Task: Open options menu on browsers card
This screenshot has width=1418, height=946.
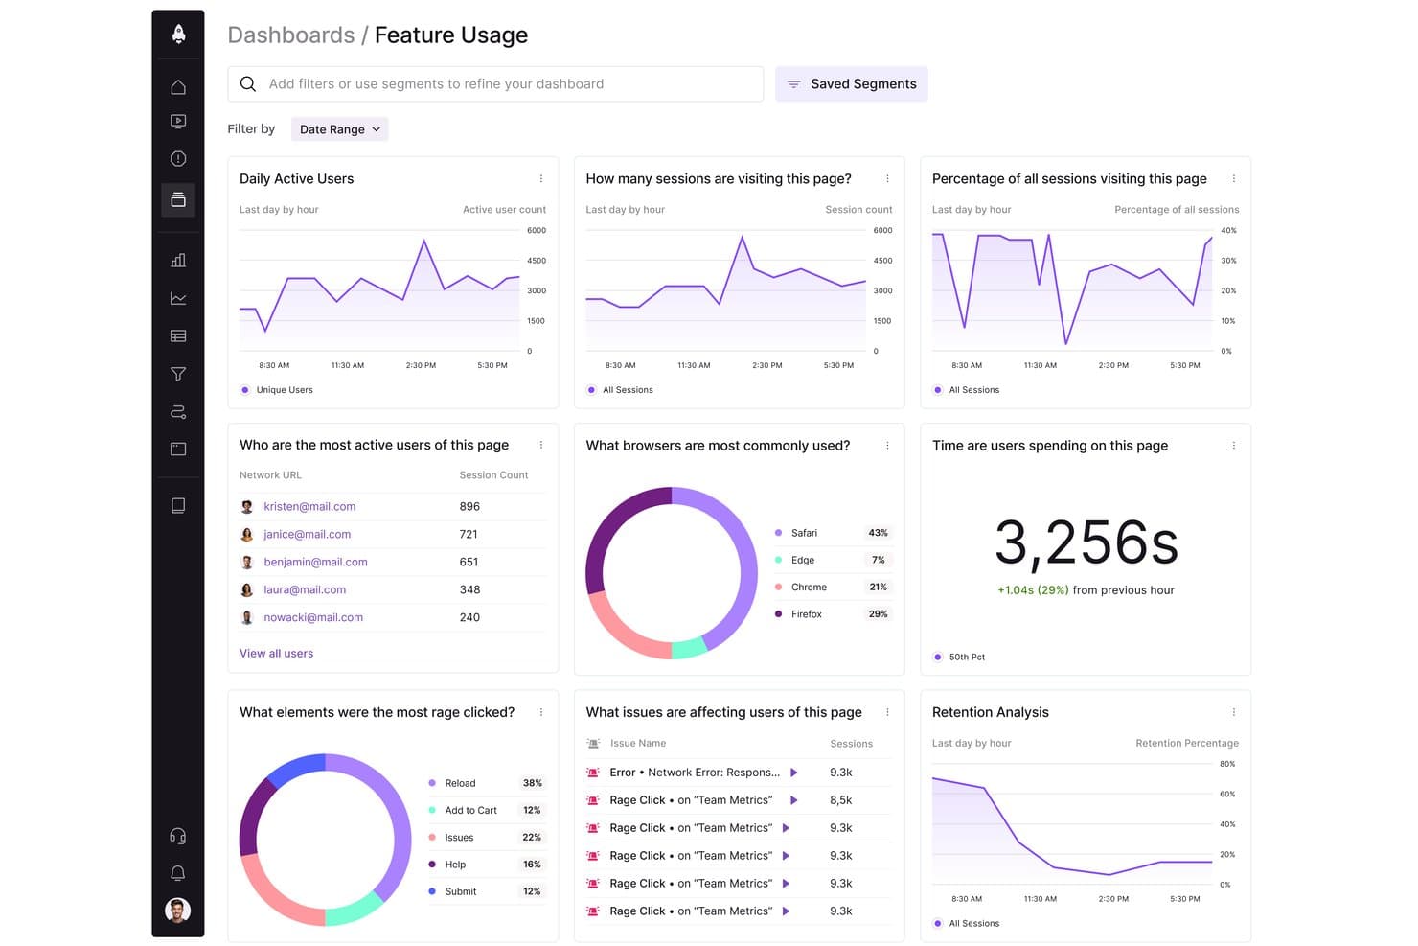Action: point(887,446)
